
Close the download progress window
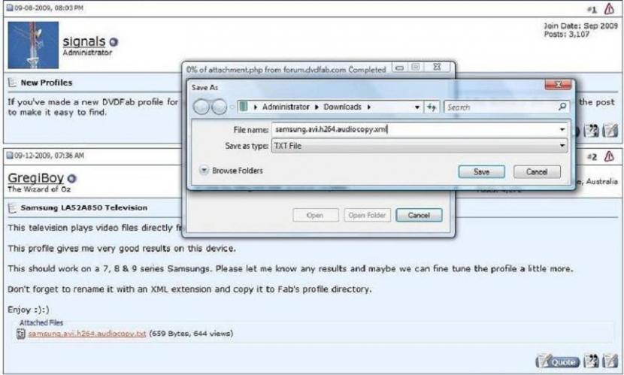(x=437, y=67)
